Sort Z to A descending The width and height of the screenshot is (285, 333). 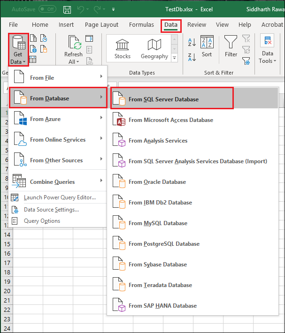192,57
